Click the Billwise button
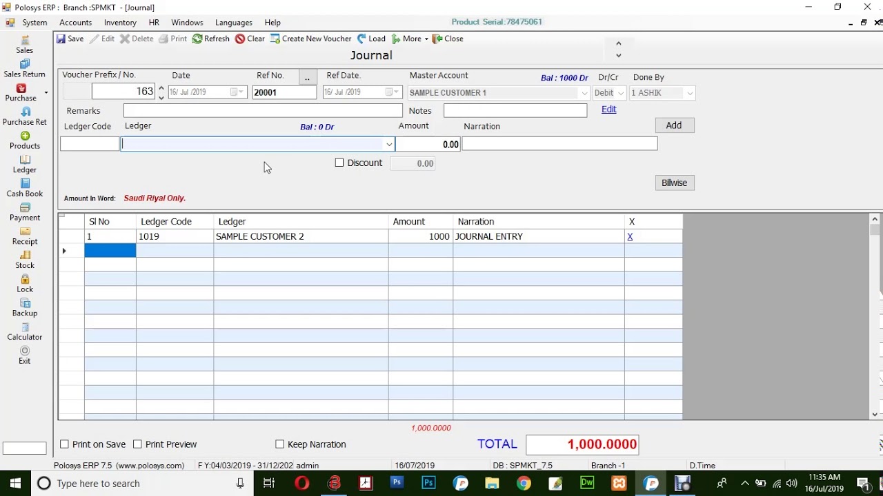 coord(674,183)
